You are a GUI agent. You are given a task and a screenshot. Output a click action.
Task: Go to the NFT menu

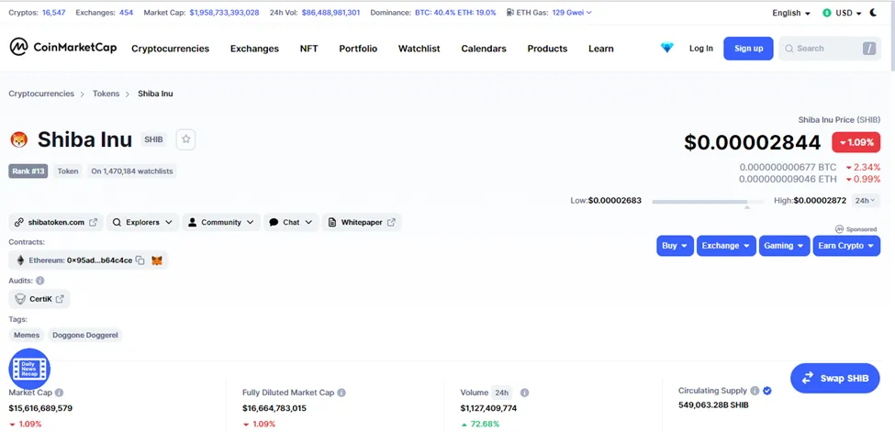(x=308, y=49)
